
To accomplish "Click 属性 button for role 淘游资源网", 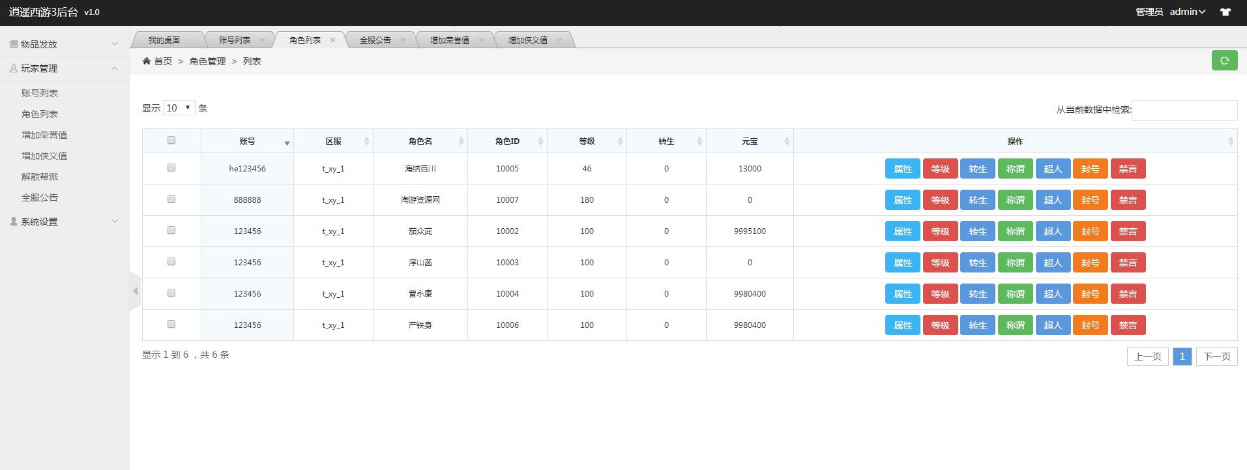I will 902,200.
